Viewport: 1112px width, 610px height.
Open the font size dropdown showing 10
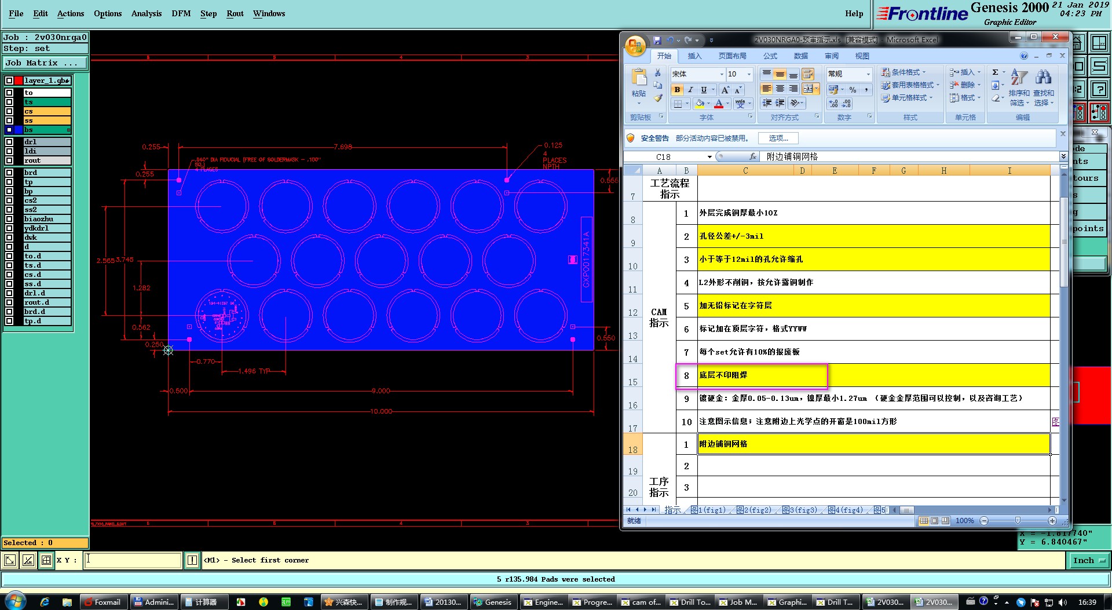tap(749, 74)
